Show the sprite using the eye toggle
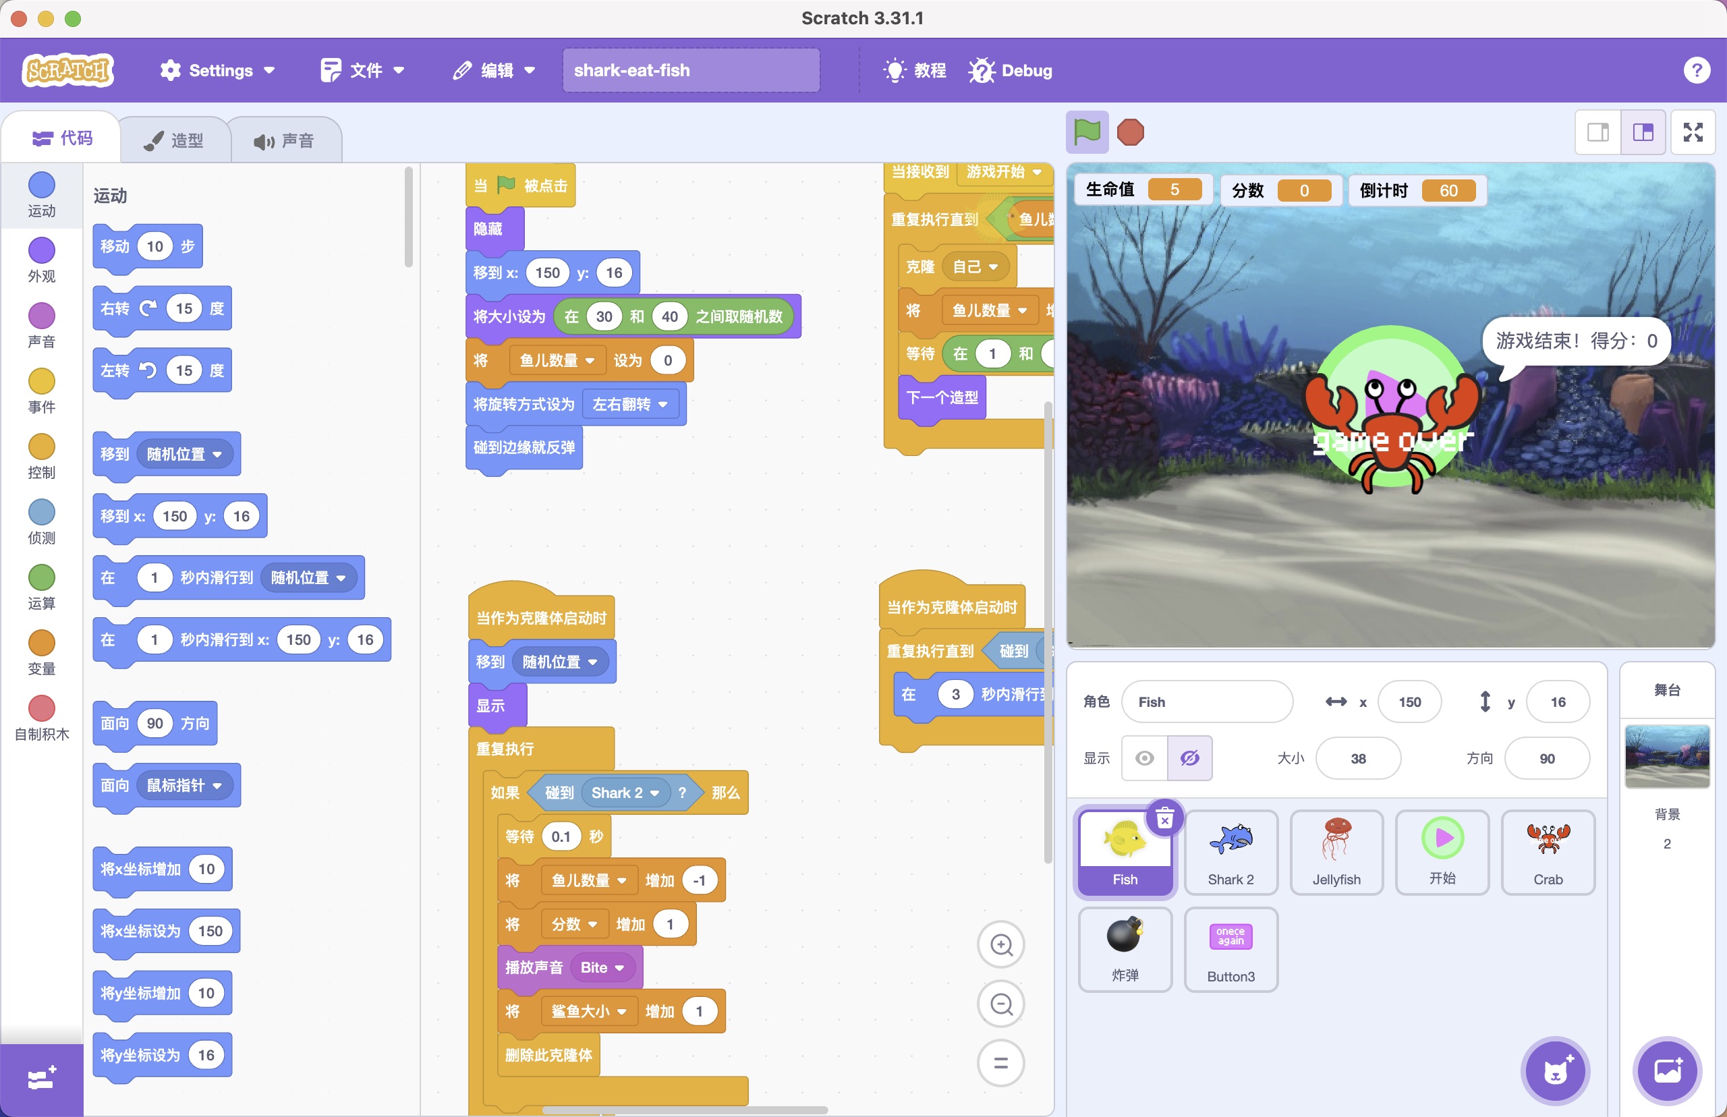The image size is (1727, 1117). (x=1145, y=758)
